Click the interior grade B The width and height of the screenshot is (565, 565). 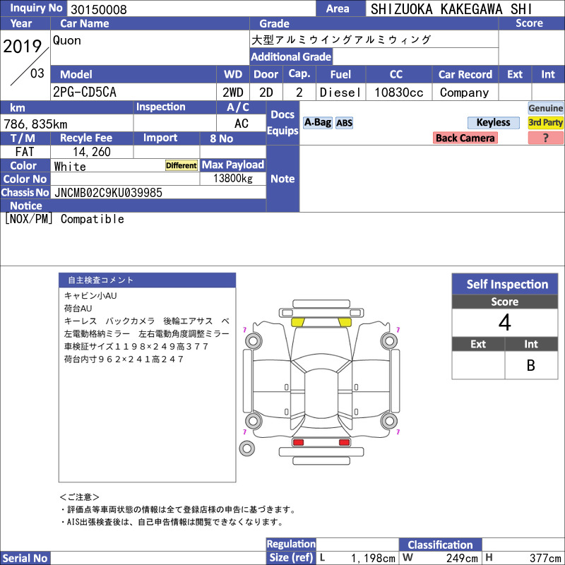[531, 365]
